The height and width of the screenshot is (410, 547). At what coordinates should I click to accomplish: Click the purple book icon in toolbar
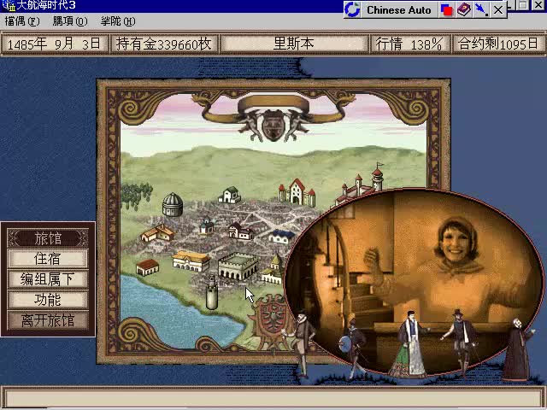point(463,9)
